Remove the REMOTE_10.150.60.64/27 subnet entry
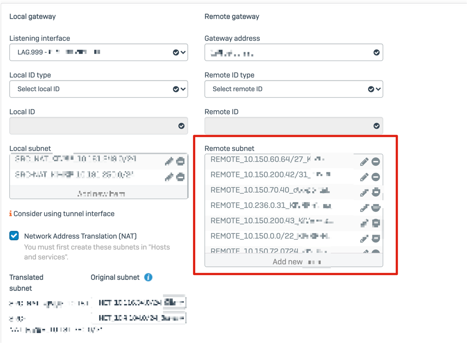 (376, 162)
